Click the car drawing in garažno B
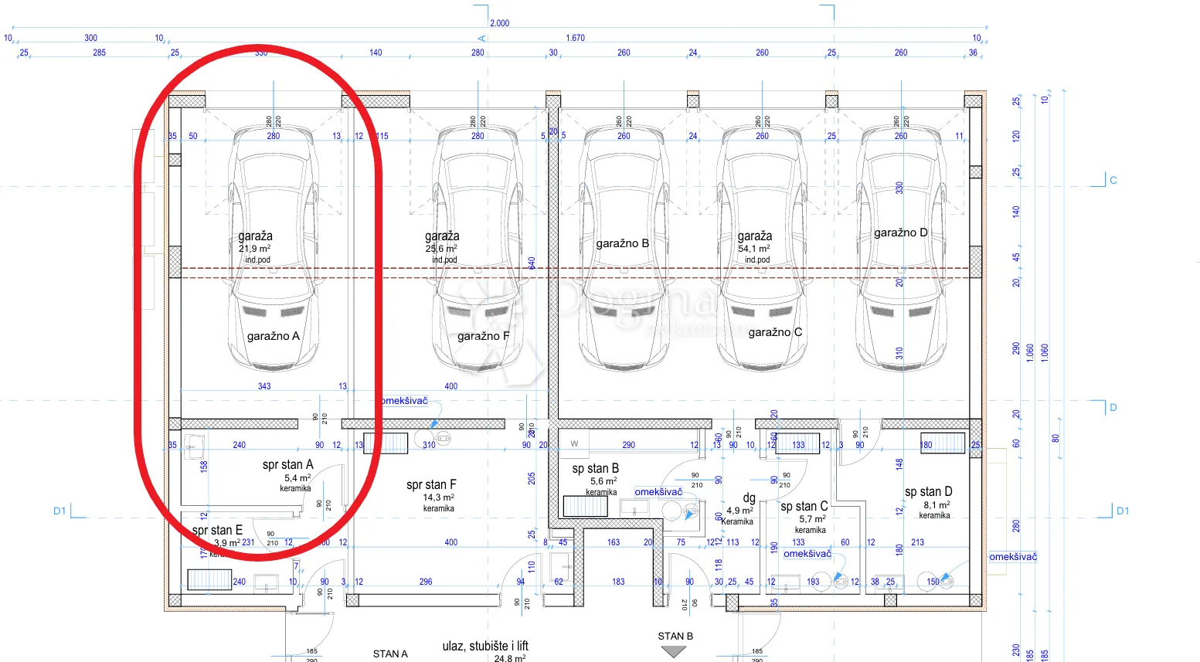The width and height of the screenshot is (1200, 662). [624, 249]
